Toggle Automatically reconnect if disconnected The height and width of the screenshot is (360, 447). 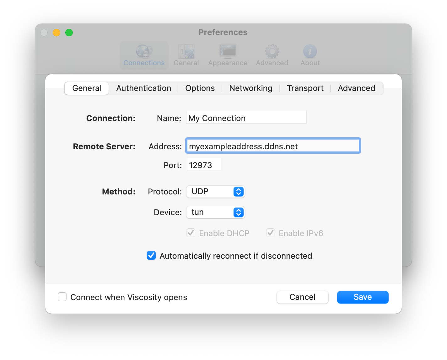coord(151,256)
